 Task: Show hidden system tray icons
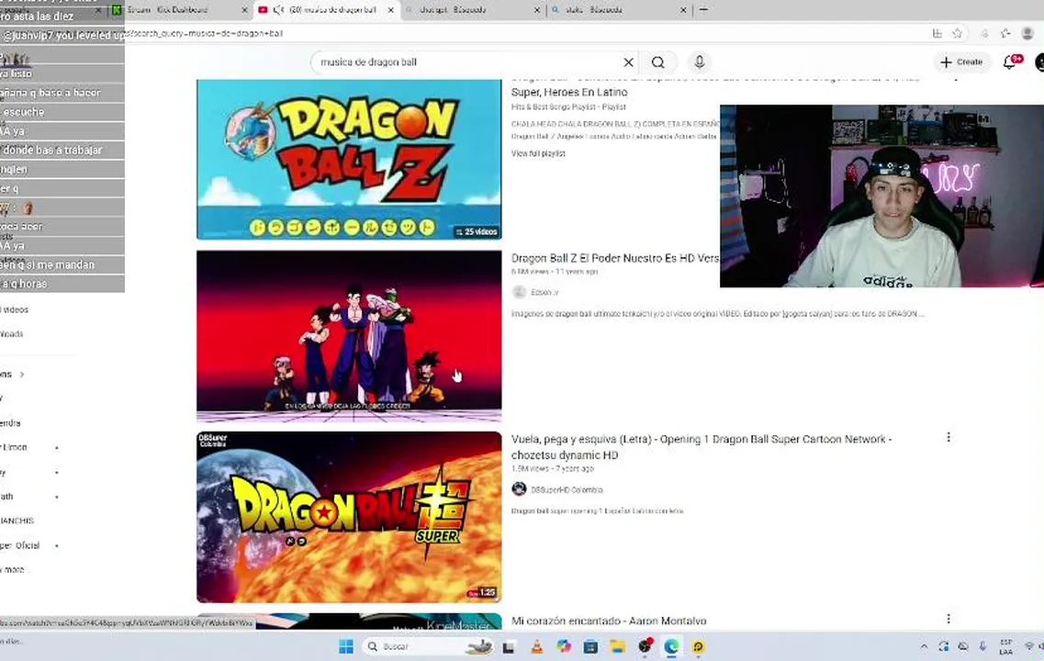(x=924, y=646)
